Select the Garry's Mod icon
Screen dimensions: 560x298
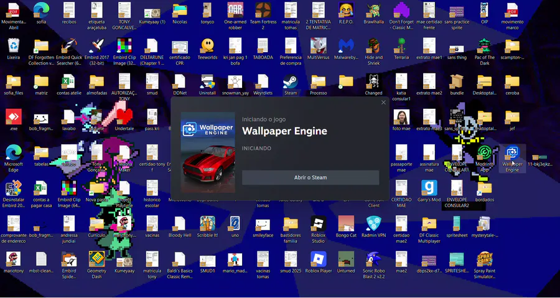pos(429,192)
